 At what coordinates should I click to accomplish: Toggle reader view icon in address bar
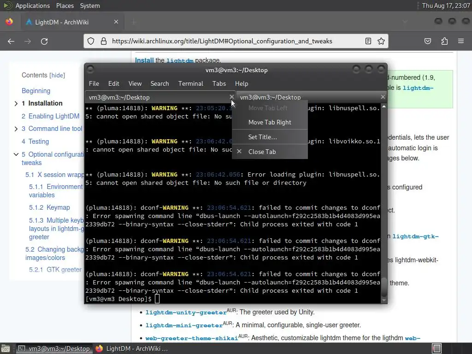pyautogui.click(x=368, y=41)
